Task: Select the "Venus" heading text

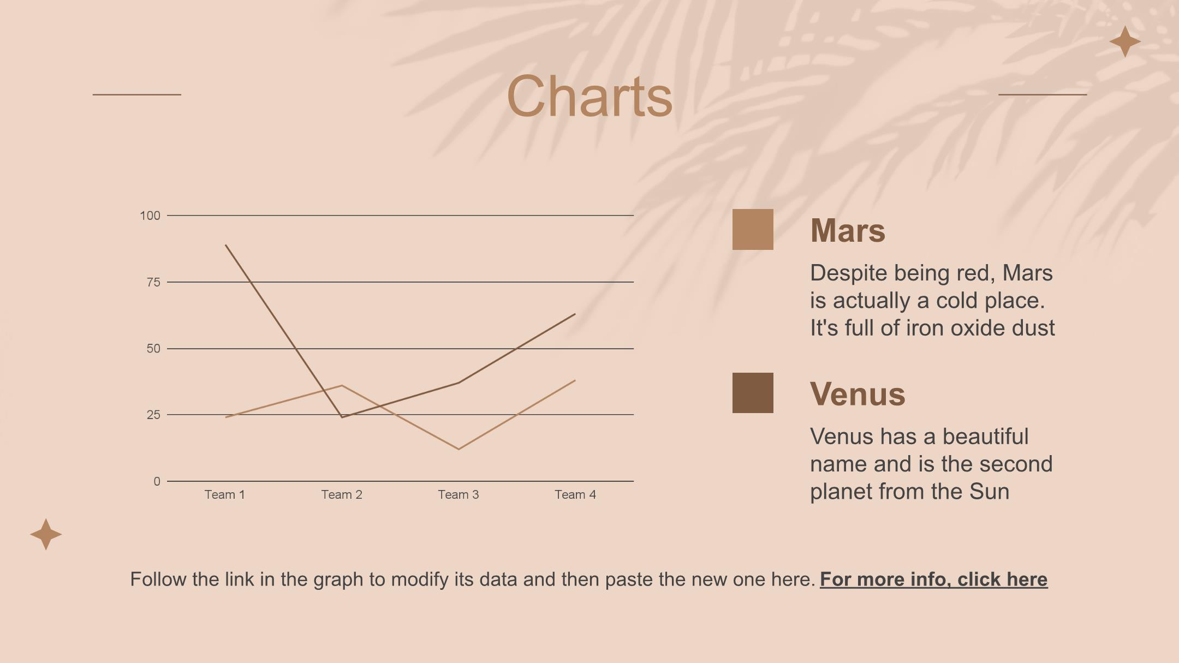Action: click(x=858, y=394)
